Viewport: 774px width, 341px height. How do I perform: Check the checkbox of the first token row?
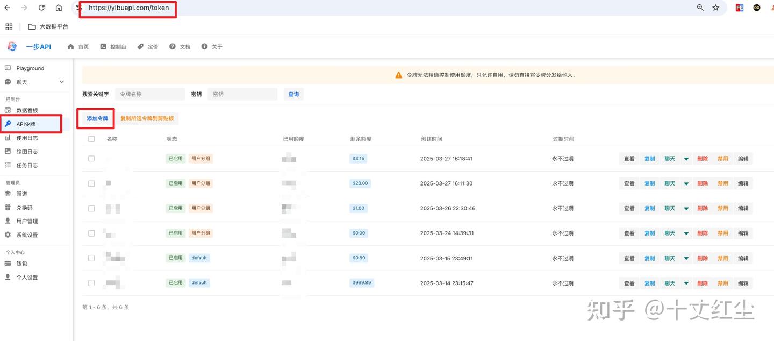point(91,158)
